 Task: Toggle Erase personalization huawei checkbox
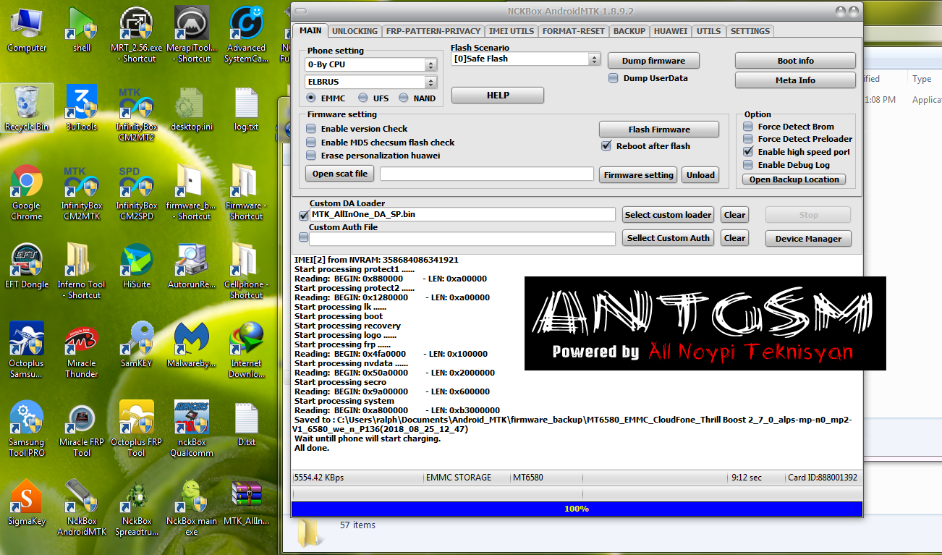pos(311,156)
